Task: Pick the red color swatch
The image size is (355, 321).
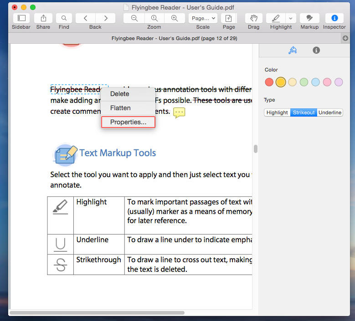Action: [x=269, y=82]
